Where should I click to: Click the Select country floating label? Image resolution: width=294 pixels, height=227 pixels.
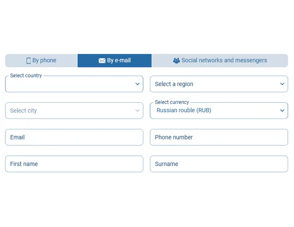point(26,76)
